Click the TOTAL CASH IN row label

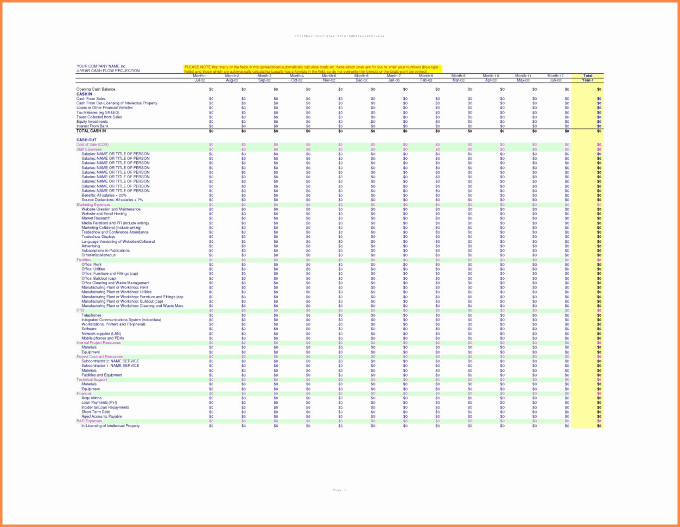[x=90, y=130]
